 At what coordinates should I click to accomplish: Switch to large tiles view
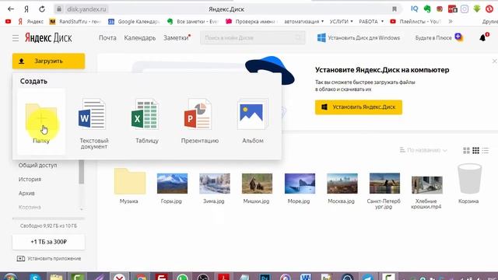pos(466,150)
